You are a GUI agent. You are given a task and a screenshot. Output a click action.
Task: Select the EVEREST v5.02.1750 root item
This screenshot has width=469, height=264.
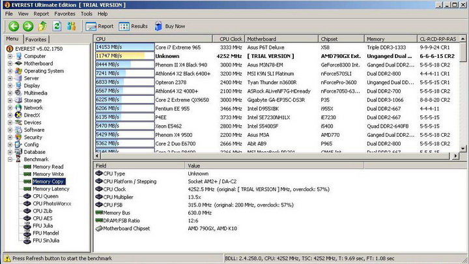38,48
